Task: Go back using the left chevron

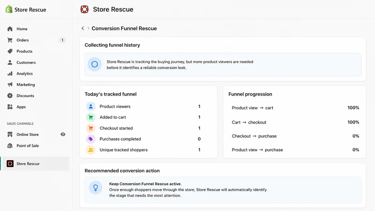Action: click(x=83, y=28)
